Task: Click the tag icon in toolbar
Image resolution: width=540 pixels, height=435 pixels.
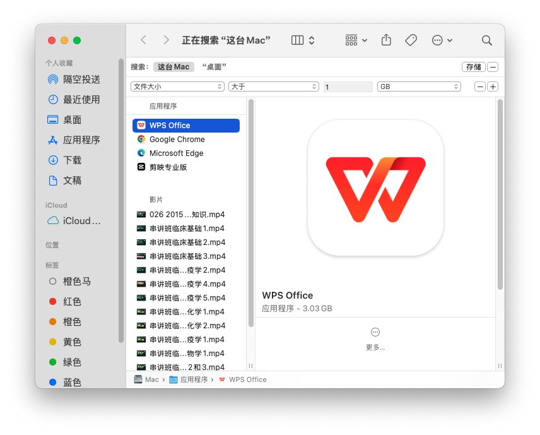Action: tap(411, 40)
